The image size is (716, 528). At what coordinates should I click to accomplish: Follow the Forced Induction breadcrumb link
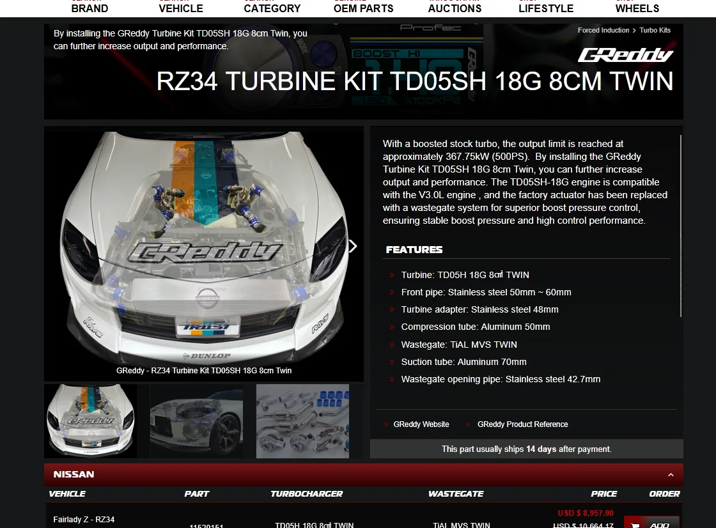pos(603,30)
